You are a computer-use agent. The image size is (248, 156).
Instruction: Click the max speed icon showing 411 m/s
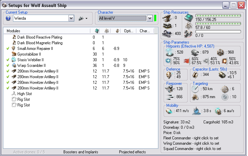coord(169,111)
